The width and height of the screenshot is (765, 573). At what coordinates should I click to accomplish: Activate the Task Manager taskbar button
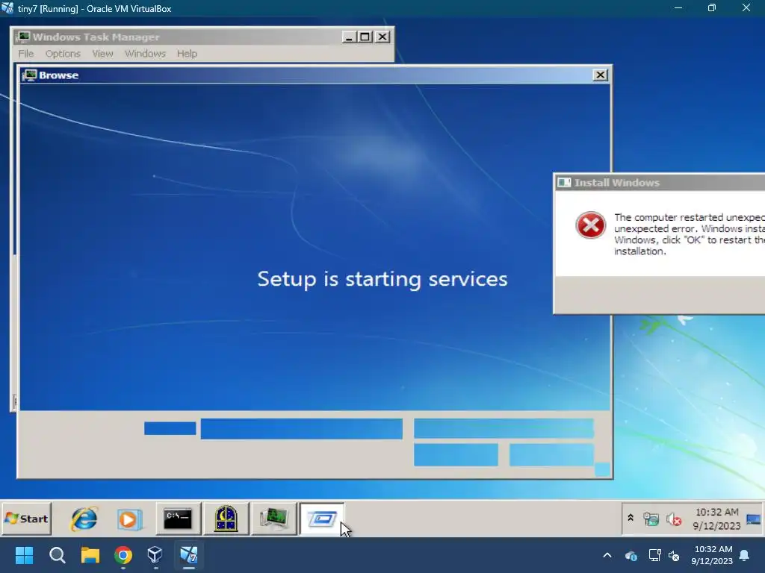[x=273, y=519]
